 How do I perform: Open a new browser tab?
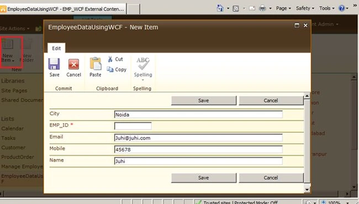point(134,9)
